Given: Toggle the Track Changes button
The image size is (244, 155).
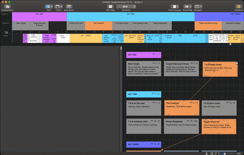Looking at the screenshot, I should click(173, 6).
